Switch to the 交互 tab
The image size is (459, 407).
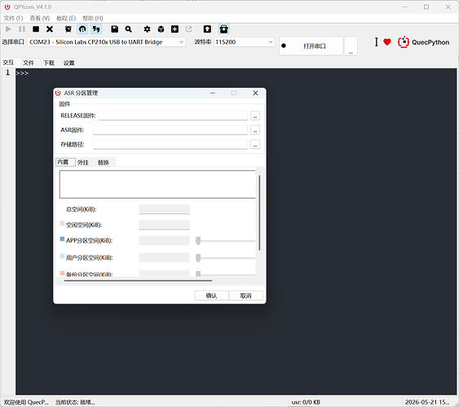click(x=8, y=63)
